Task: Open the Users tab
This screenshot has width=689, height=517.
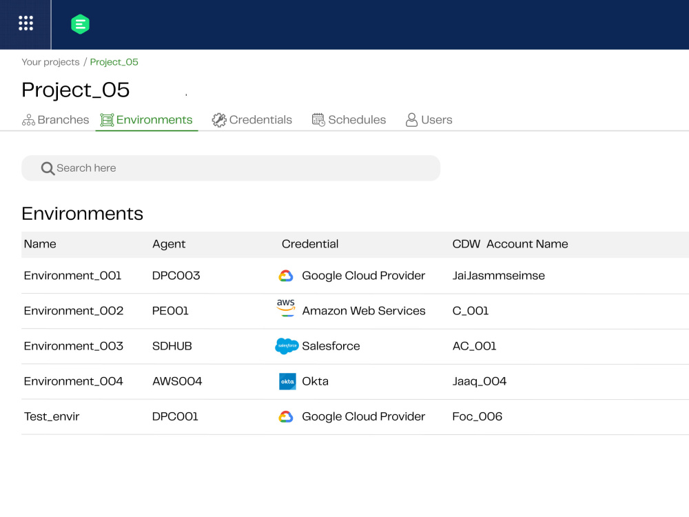Action: (429, 120)
